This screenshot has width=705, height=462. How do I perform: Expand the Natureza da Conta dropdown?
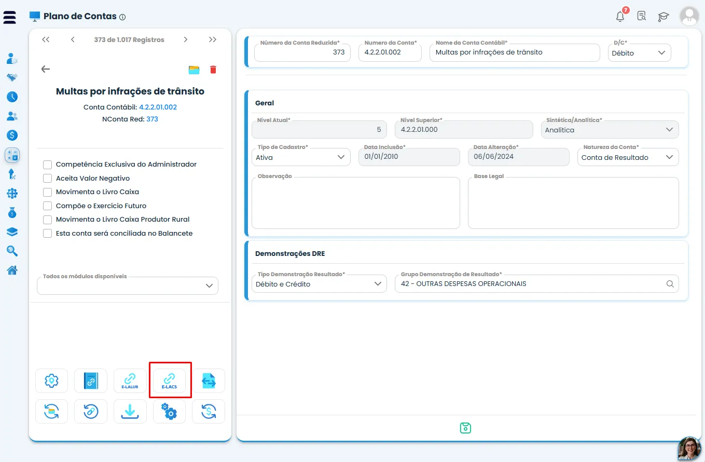point(628,157)
